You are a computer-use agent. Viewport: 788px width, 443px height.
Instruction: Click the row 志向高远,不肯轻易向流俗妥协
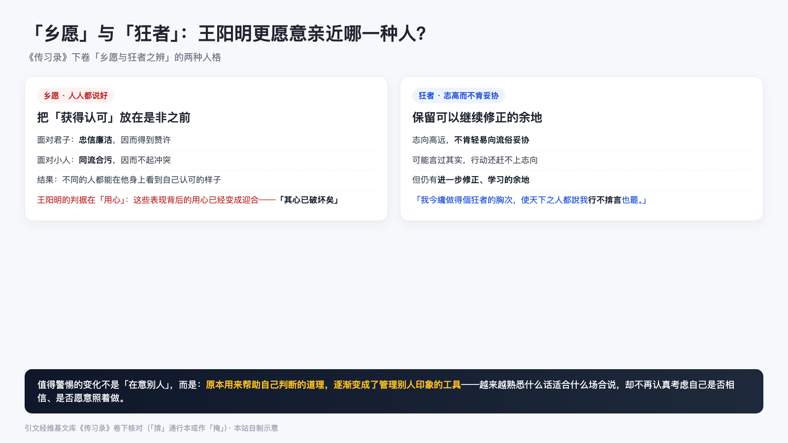582,140
